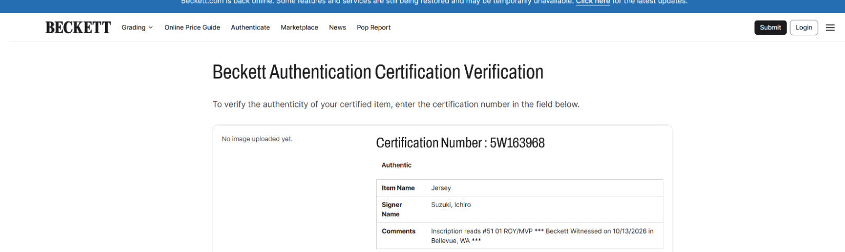Click the 'Comments' label
Screen dimensions: 845x252
[x=398, y=231]
